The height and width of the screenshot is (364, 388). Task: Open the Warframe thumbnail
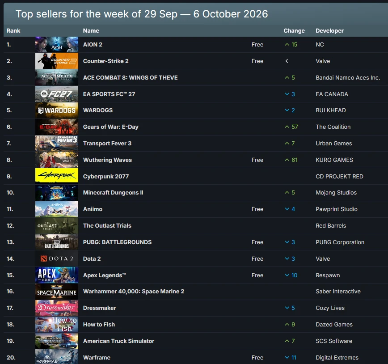(57, 357)
